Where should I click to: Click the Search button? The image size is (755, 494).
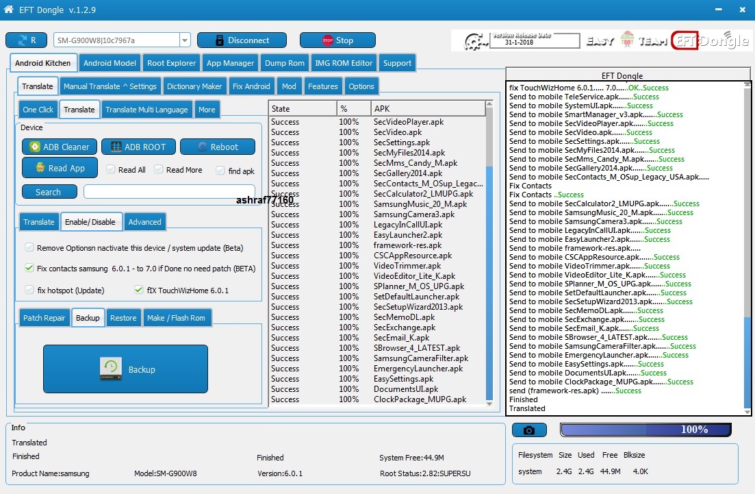(x=49, y=192)
